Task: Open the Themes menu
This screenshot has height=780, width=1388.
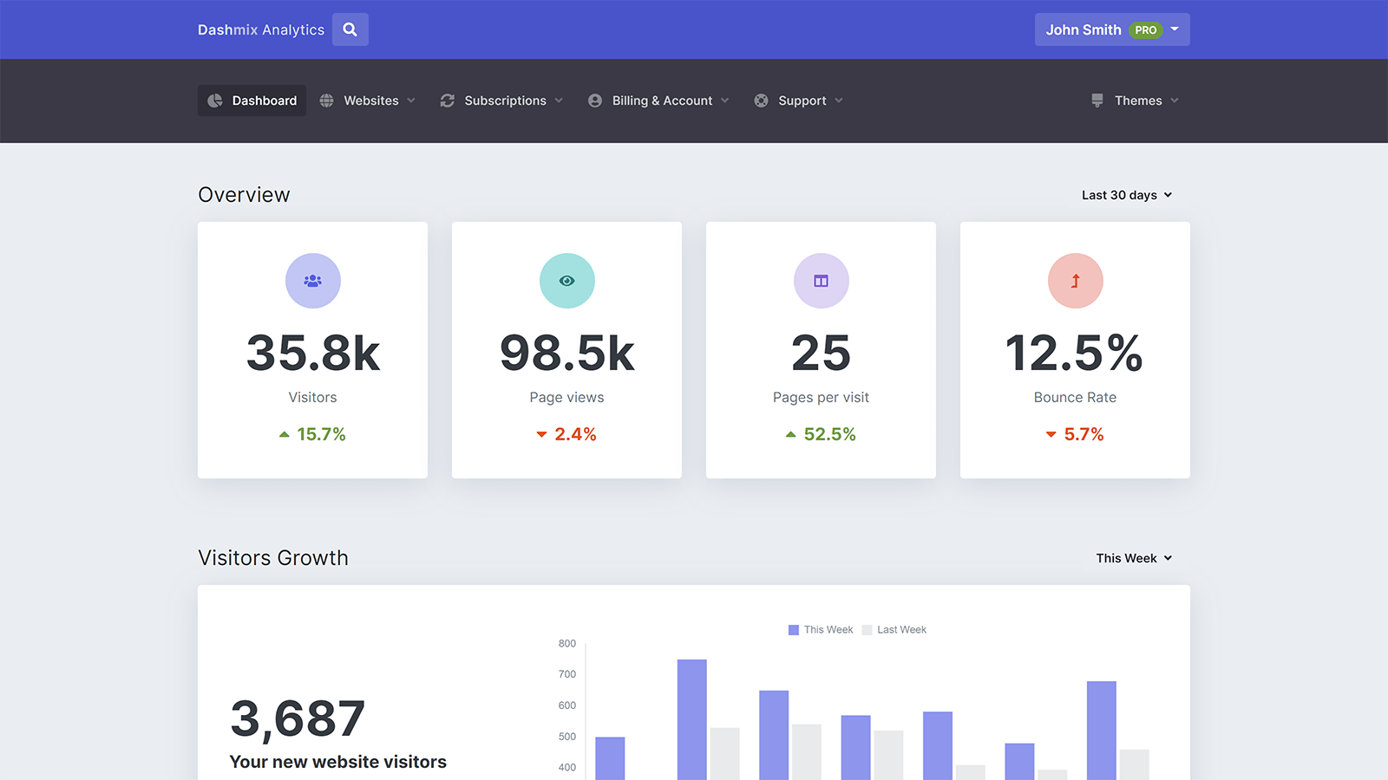Action: tap(1136, 101)
